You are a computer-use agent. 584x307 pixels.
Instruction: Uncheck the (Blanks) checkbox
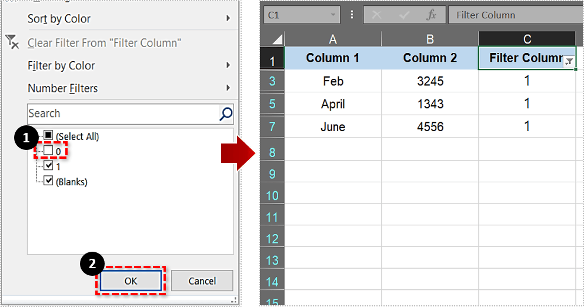48,181
